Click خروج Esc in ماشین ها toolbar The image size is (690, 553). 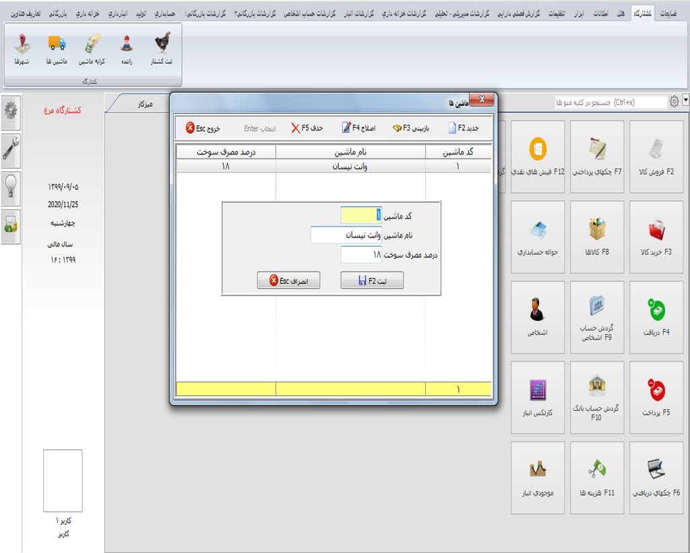pyautogui.click(x=203, y=128)
